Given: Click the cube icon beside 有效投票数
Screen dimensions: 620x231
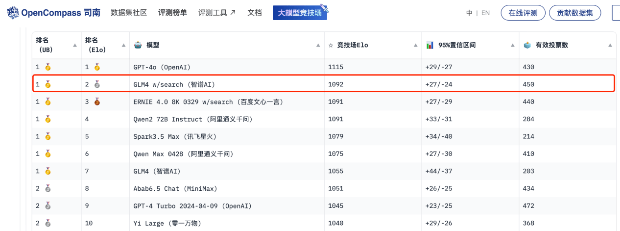Looking at the screenshot, I should [x=527, y=45].
